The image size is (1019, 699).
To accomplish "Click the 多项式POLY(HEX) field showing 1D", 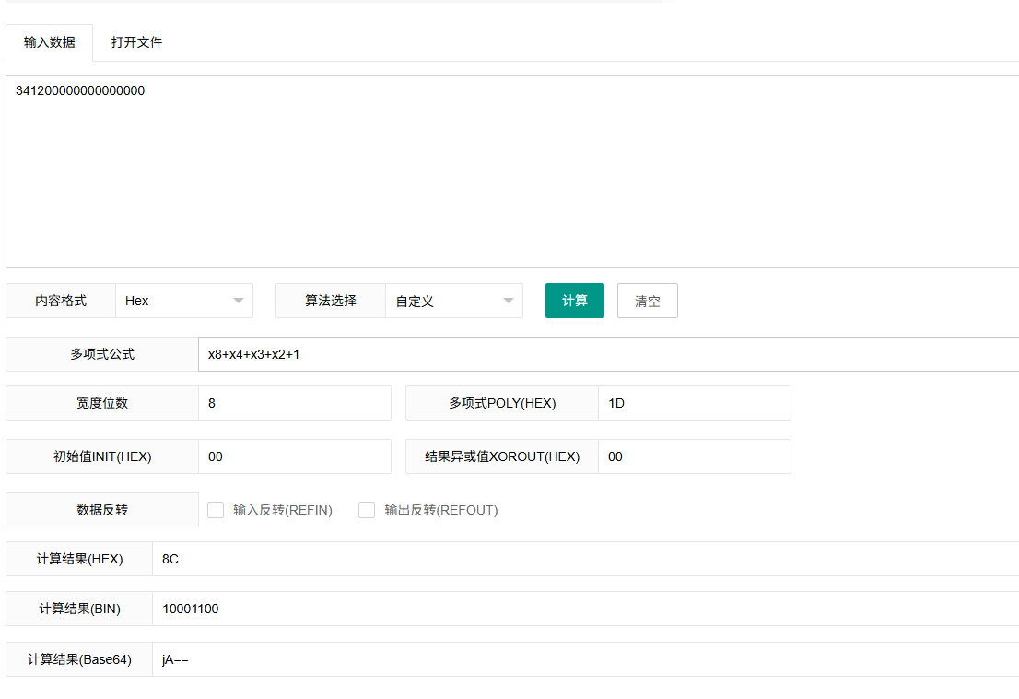I will tap(694, 403).
